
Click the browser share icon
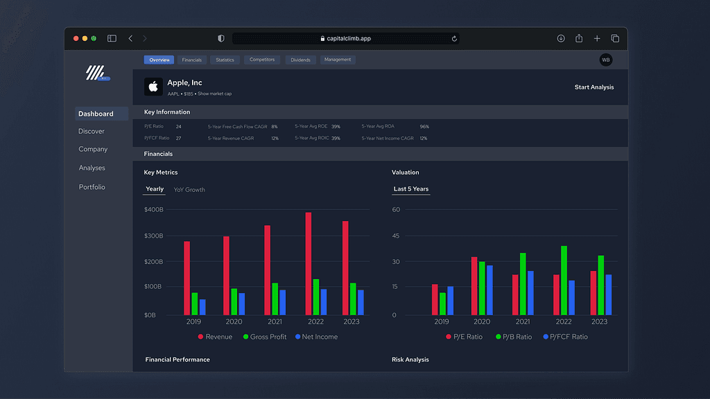click(x=579, y=39)
